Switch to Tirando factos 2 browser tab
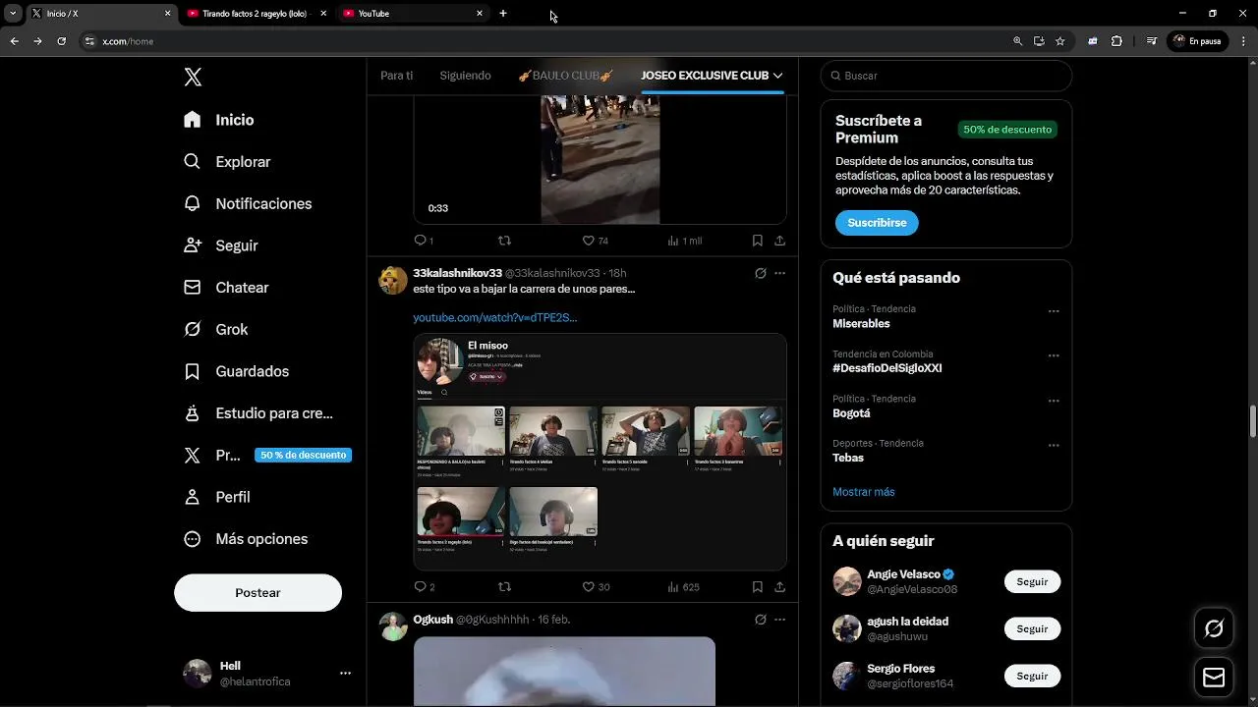This screenshot has width=1258, height=707. 257,14
